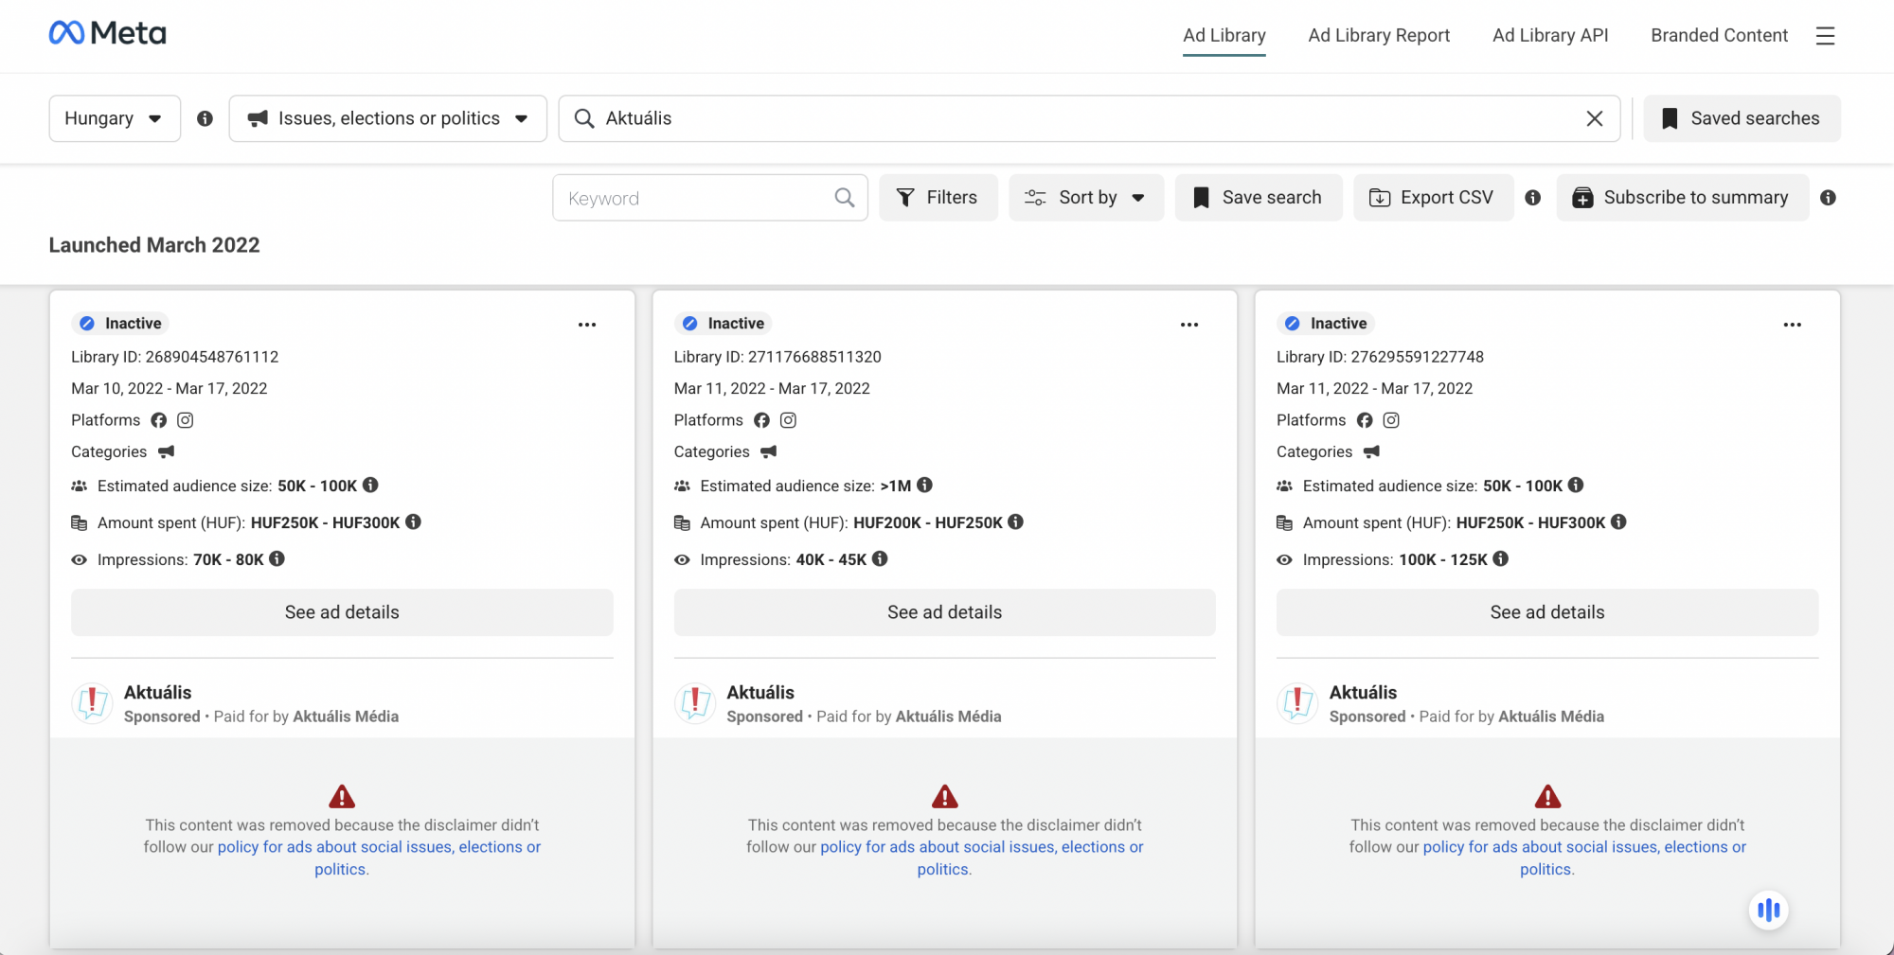
Task: Go to Branded Content tab
Action: click(x=1719, y=35)
